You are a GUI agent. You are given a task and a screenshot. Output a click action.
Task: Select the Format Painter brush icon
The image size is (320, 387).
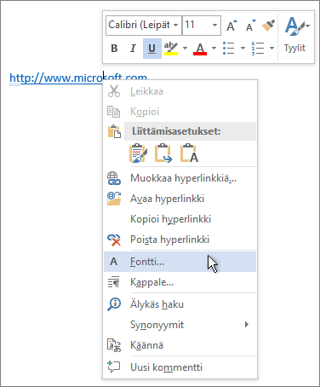268,26
